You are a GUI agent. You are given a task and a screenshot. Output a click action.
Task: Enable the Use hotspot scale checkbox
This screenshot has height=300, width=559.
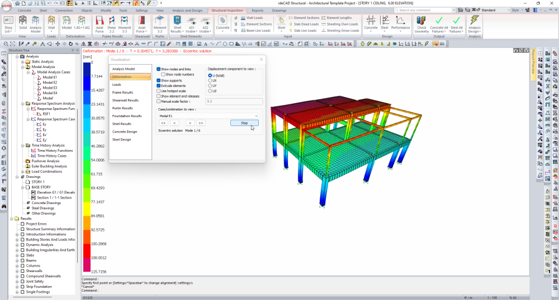pos(159,91)
